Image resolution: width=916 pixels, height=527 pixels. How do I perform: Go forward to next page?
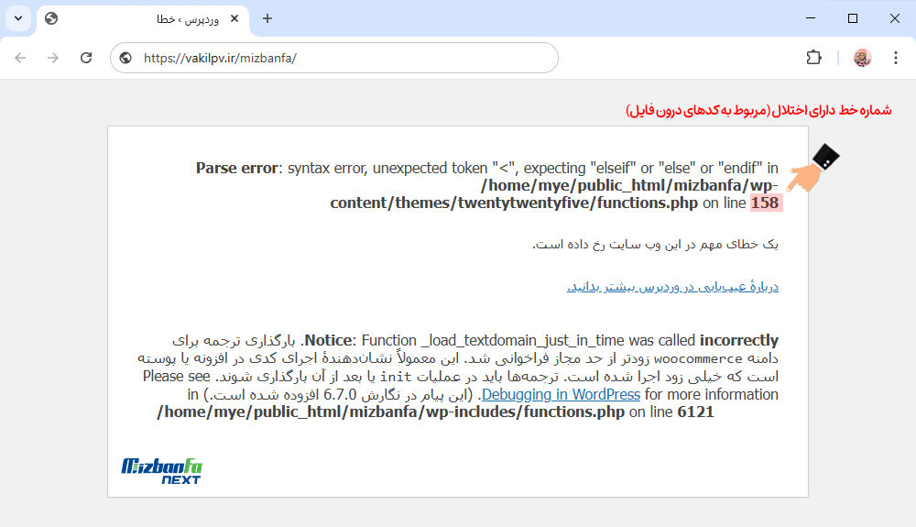pos(53,58)
